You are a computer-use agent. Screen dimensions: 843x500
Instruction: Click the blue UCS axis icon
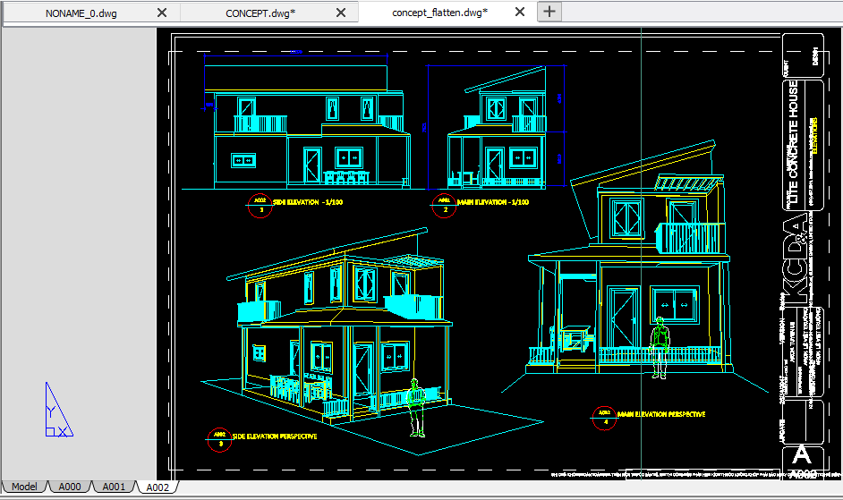tap(58, 410)
